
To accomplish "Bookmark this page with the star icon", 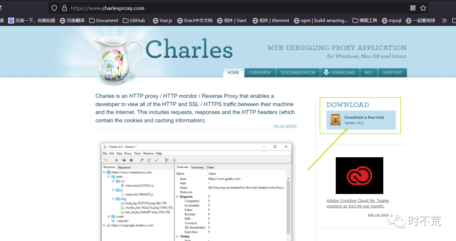I will pyautogui.click(x=423, y=8).
